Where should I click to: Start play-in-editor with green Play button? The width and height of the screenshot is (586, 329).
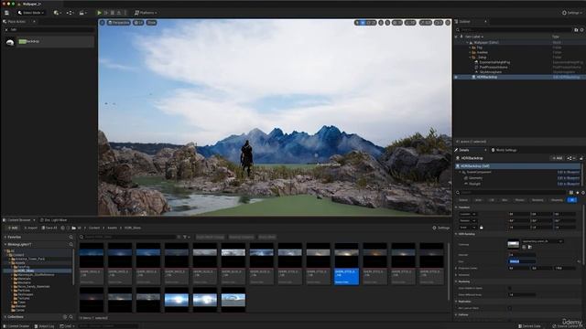[99, 13]
